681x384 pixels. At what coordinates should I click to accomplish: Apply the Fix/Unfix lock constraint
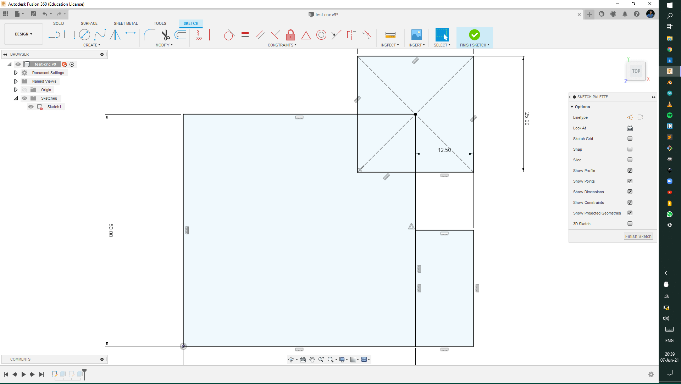click(290, 35)
